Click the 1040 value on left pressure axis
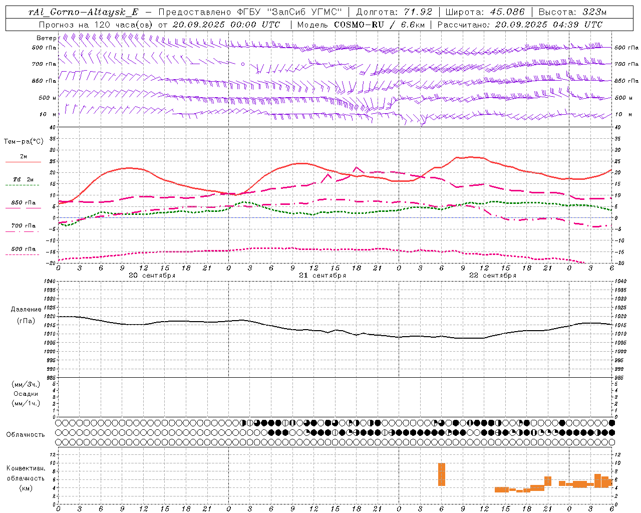Screen dimensions: 641x513 pos(50,282)
